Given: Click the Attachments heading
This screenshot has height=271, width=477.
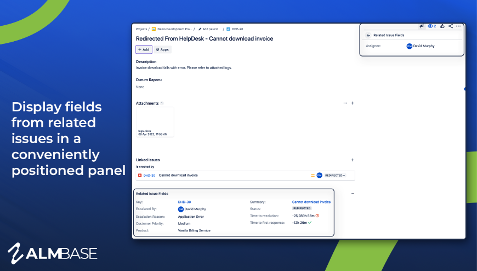Looking at the screenshot, I should pyautogui.click(x=147, y=104).
